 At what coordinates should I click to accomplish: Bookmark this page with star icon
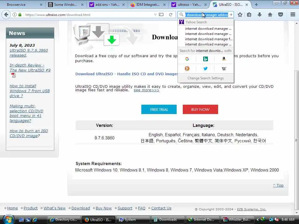coord(240,15)
